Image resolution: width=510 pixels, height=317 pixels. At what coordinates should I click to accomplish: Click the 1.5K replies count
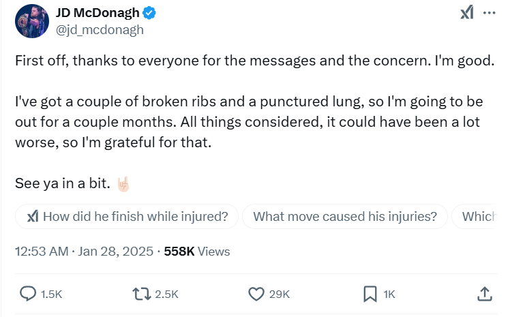click(52, 295)
